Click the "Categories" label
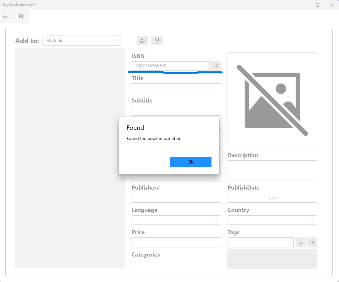The height and width of the screenshot is (282, 339). [146, 255]
